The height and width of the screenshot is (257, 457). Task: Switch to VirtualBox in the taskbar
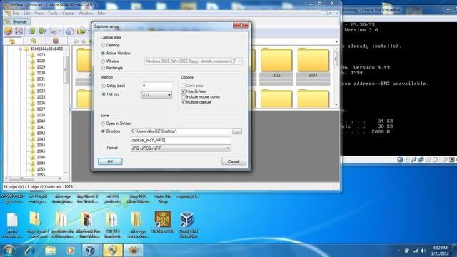(x=91, y=251)
